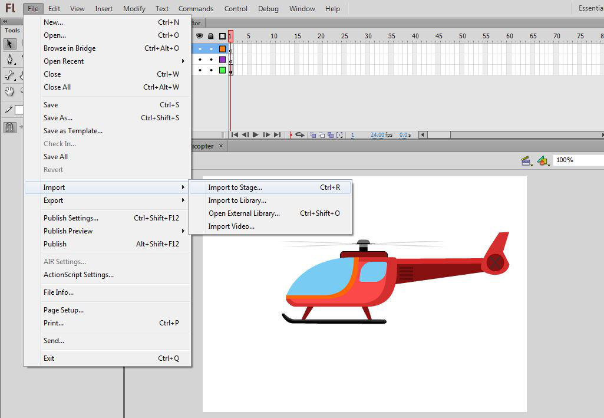Click the orange layer color swatch
The image size is (604, 418).
222,49
